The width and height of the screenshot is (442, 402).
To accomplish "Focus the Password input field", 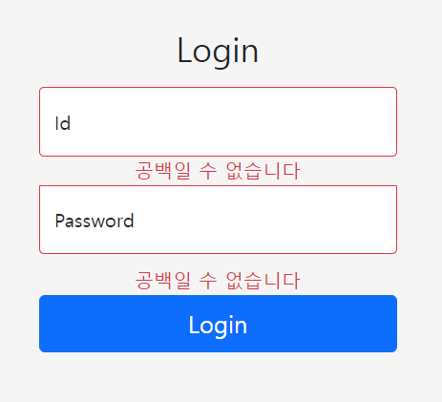I will pos(218,220).
